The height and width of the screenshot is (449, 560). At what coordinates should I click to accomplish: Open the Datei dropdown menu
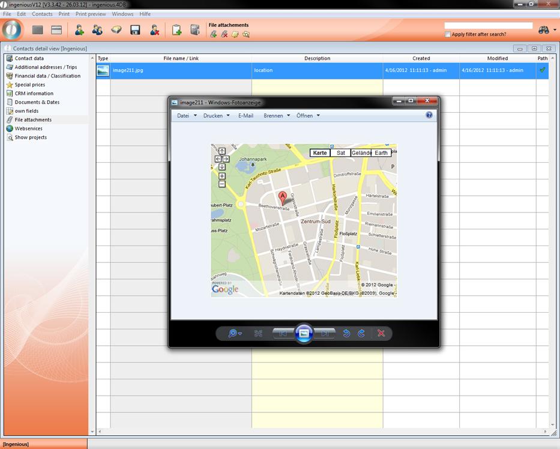coord(187,116)
